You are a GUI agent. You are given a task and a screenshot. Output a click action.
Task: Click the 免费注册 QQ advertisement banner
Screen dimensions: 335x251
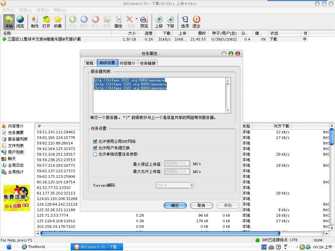[x=16, y=198]
